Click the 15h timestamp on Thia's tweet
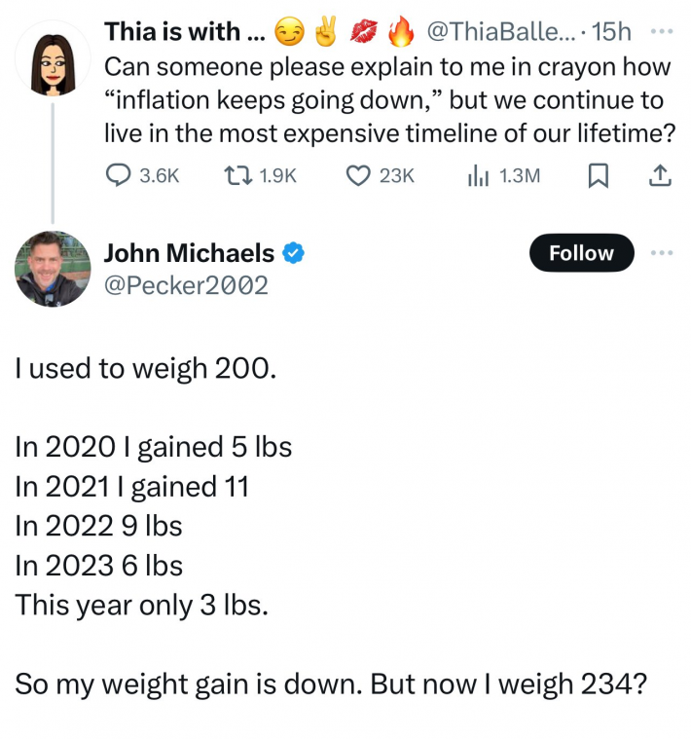 (x=611, y=32)
